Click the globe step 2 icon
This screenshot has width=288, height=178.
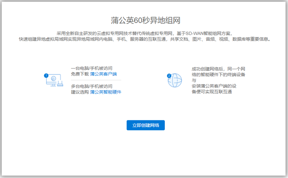click(x=175, y=80)
